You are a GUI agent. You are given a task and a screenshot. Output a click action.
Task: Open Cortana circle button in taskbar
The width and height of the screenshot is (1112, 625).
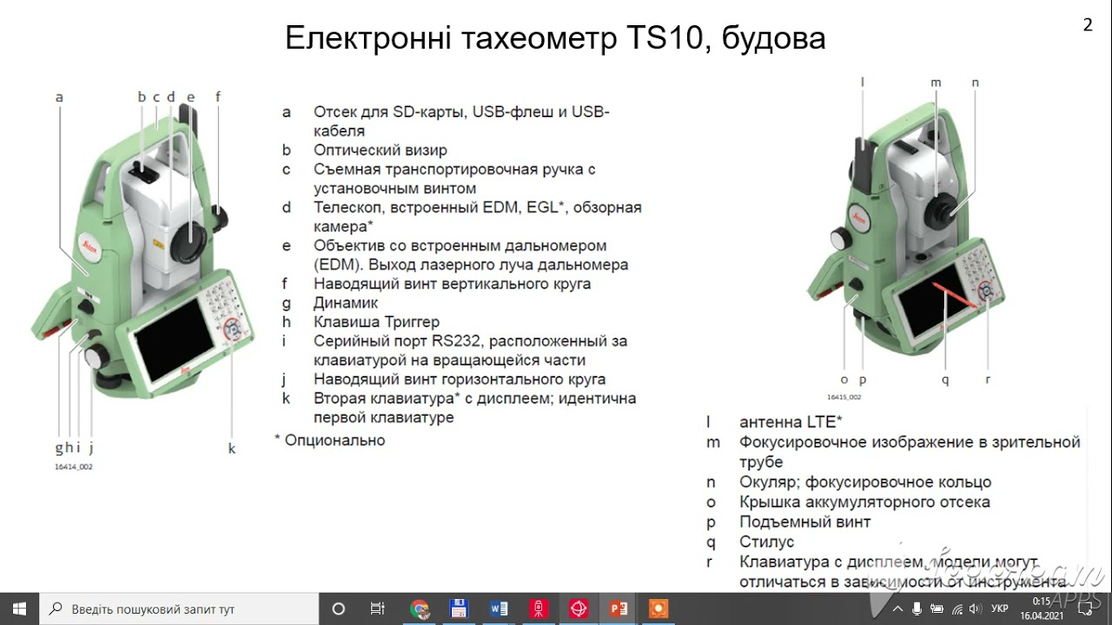339,609
